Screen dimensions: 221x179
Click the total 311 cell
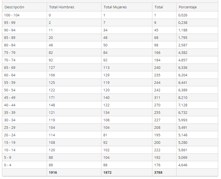click(x=157, y=98)
